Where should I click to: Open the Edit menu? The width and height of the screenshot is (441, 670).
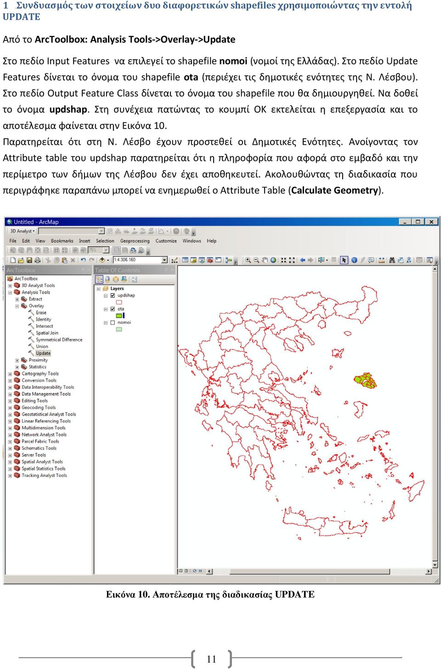[26, 241]
